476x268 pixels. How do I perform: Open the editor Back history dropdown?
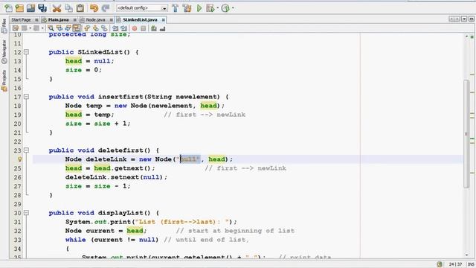pos(30,28)
